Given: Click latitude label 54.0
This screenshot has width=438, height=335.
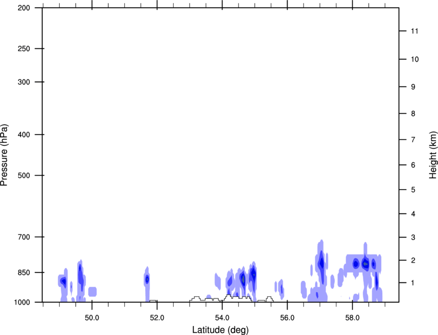Looking at the screenshot, I should coord(222,317).
